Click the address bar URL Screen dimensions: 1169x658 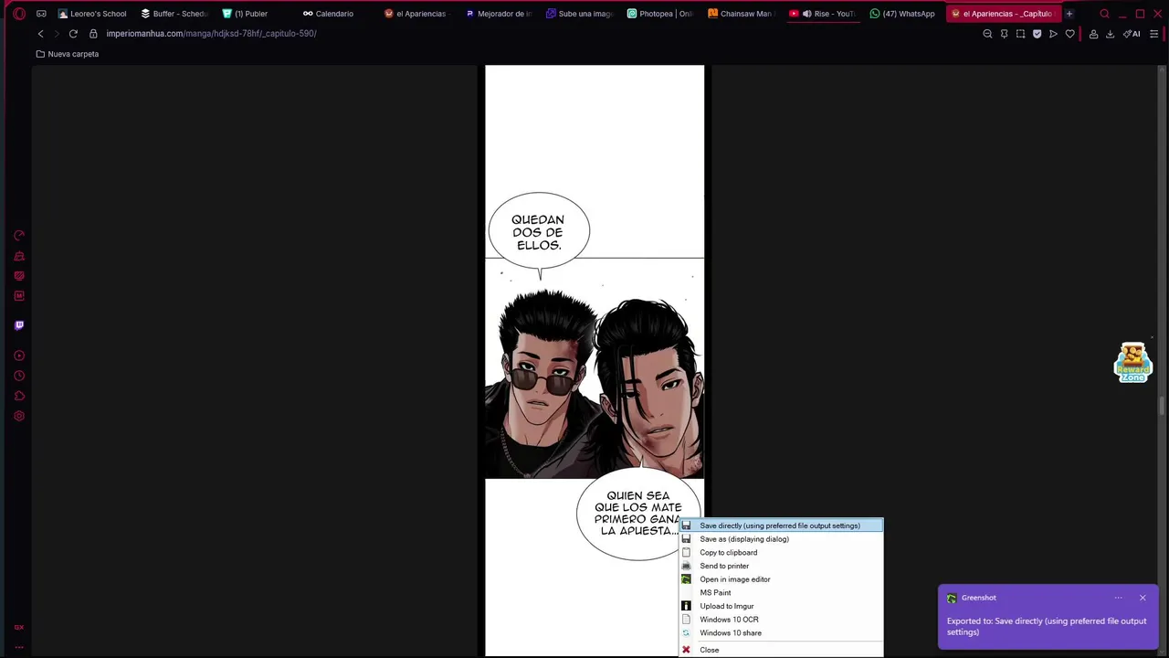(x=211, y=34)
